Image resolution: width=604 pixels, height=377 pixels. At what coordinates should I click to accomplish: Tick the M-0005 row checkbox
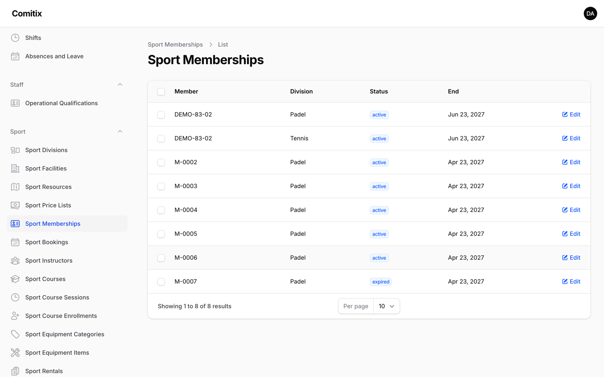(161, 234)
